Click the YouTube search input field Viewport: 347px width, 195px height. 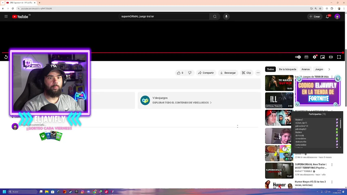164,17
